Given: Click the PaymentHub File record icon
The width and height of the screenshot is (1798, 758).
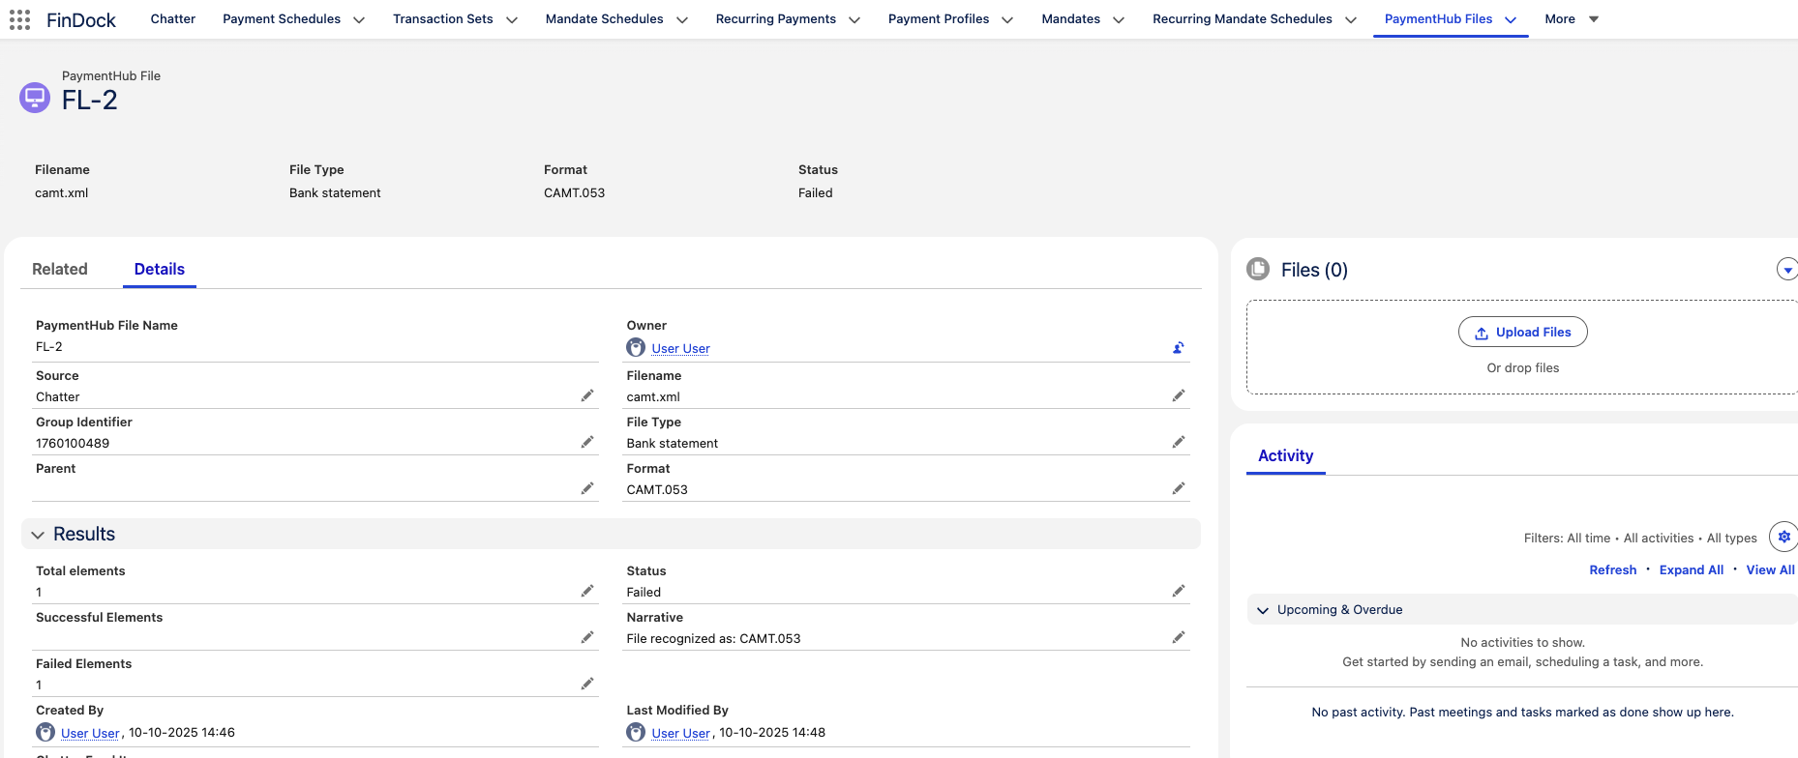Looking at the screenshot, I should coord(35,98).
